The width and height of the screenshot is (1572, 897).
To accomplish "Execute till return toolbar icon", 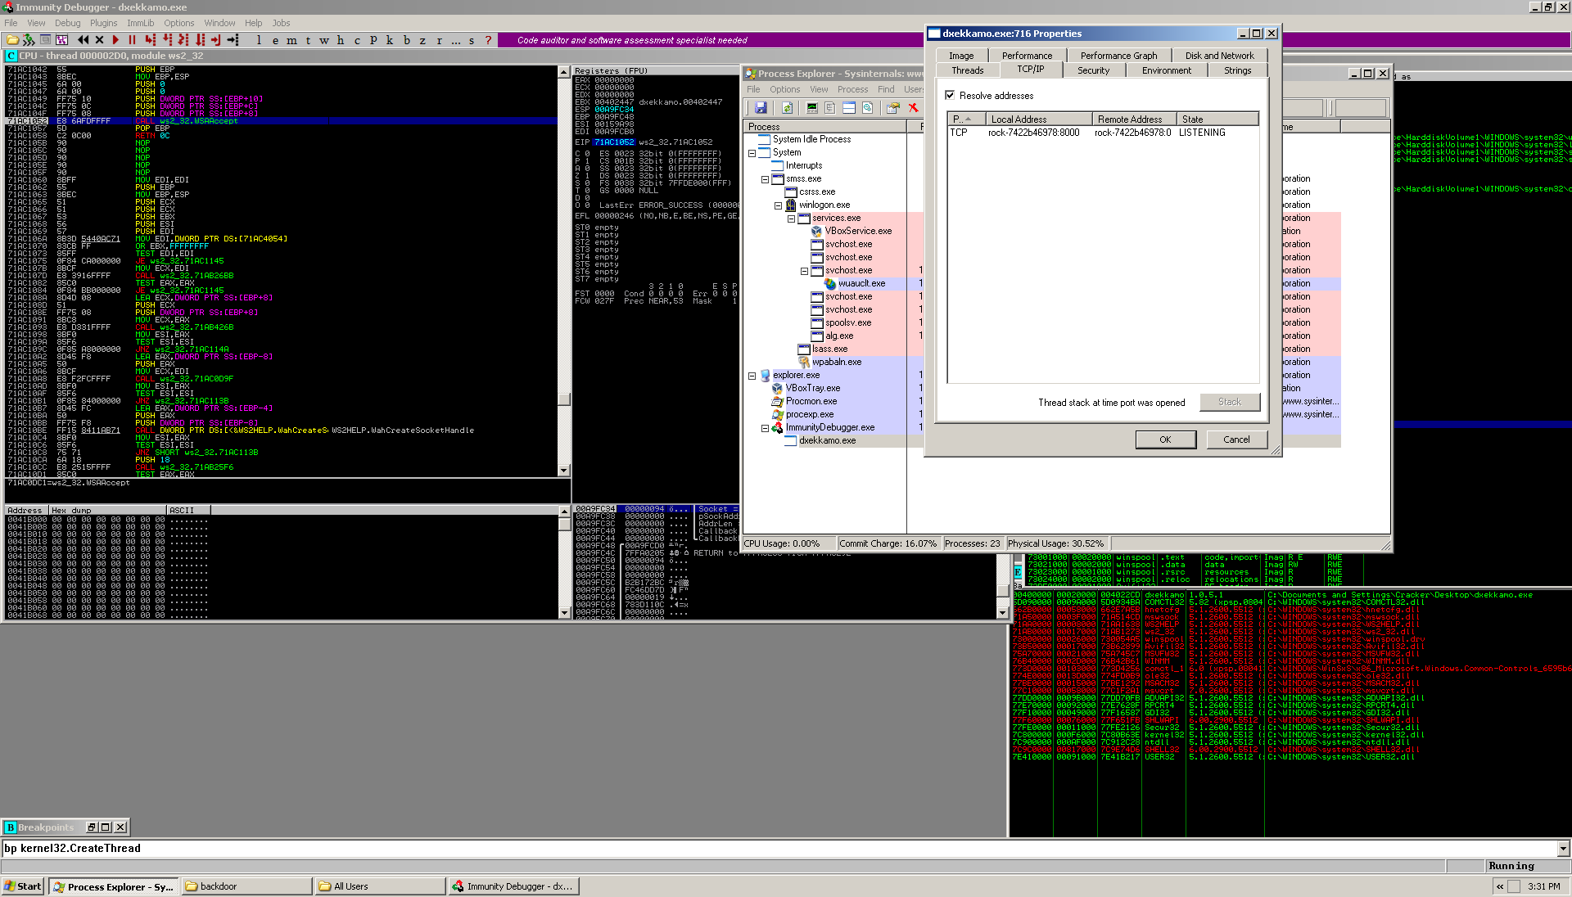I will tap(216, 39).
